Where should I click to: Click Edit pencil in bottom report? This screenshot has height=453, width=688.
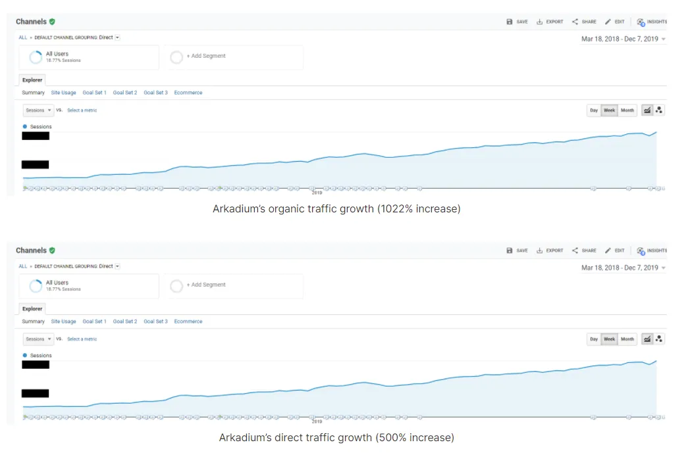tap(614, 250)
